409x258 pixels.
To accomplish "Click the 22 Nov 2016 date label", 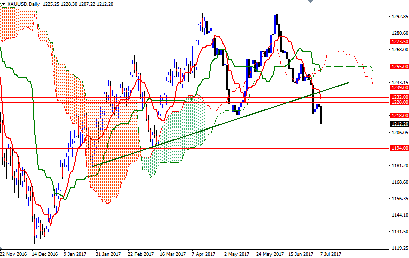I will (14, 254).
